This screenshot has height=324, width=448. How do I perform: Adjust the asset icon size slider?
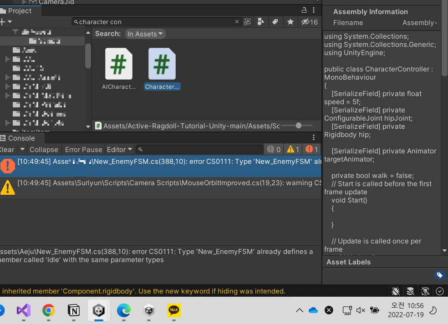point(298,125)
